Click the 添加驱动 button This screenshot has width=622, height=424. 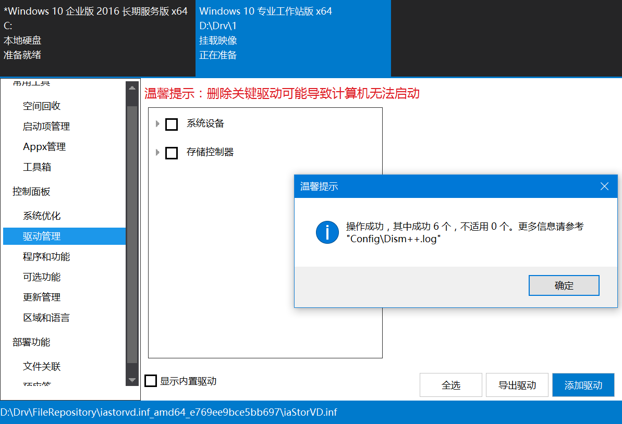tap(583, 385)
